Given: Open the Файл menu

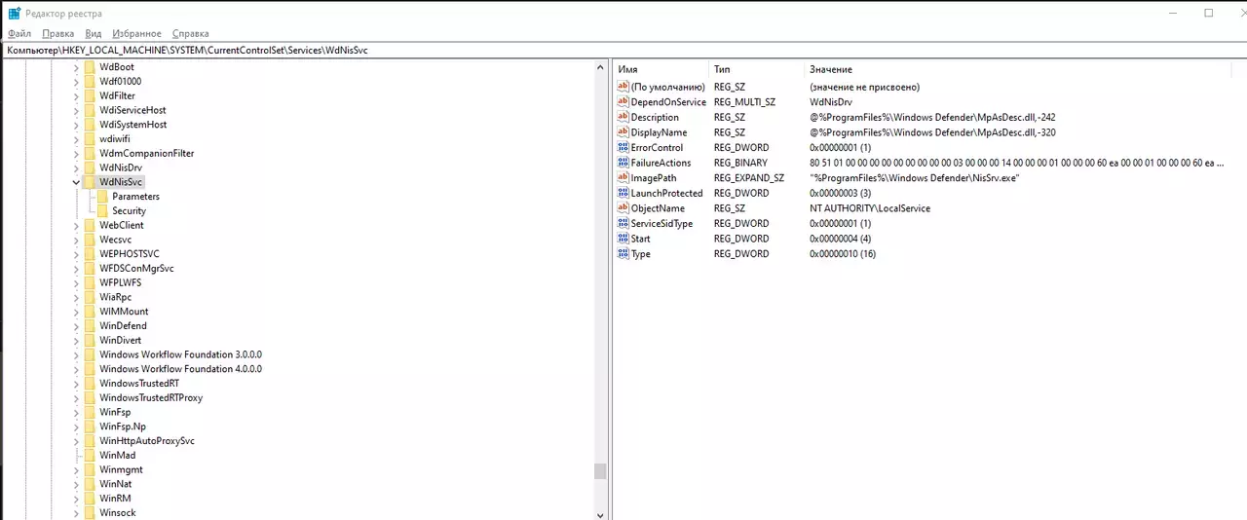Looking at the screenshot, I should [19, 33].
